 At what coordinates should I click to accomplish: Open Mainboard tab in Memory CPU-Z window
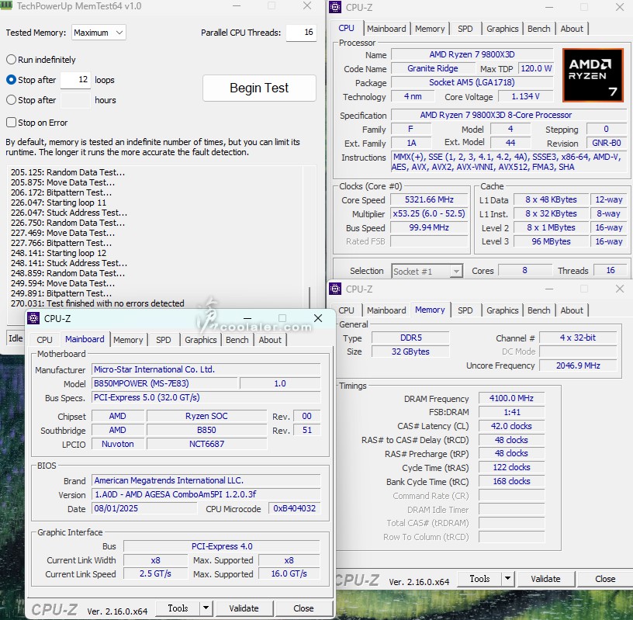[x=386, y=310]
